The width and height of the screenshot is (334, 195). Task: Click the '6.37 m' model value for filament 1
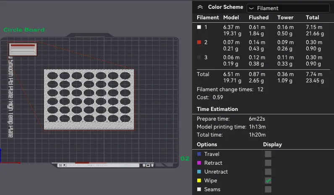231,27
